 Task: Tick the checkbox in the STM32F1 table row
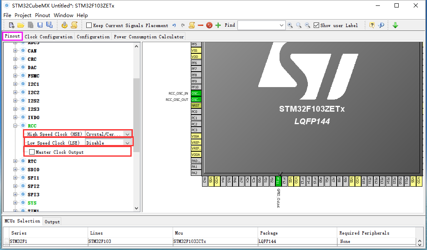6,241
